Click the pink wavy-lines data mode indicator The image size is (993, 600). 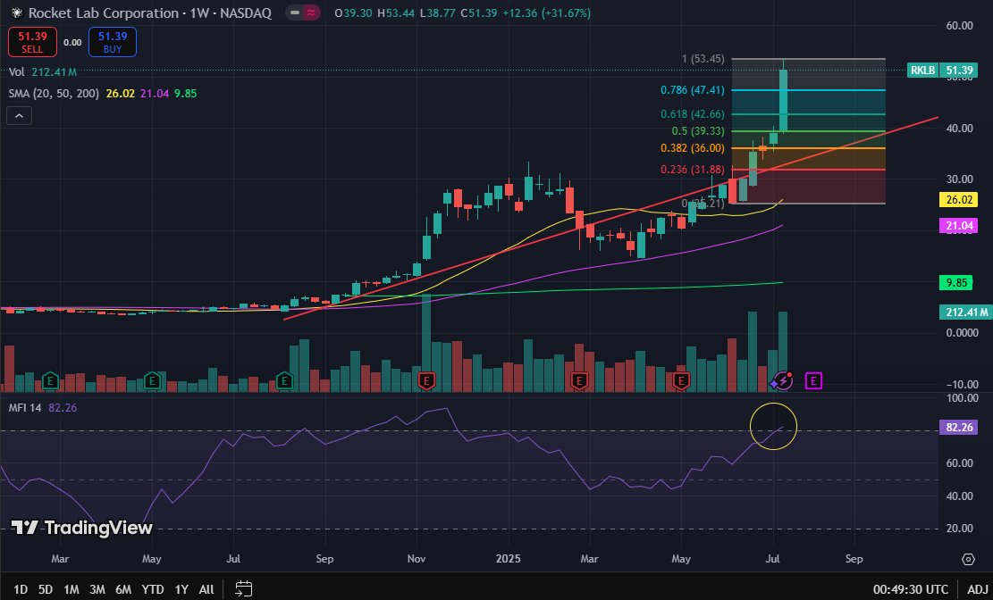311,12
